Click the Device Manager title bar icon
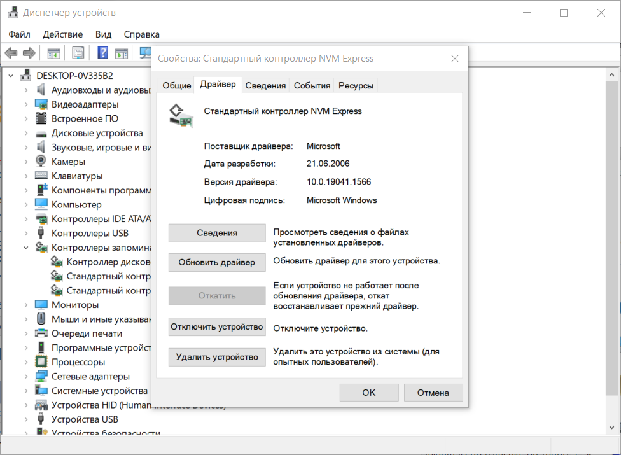This screenshot has height=455, width=621. pyautogui.click(x=13, y=13)
